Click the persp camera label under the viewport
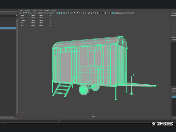Screen dimensions: 176x132 93,117
